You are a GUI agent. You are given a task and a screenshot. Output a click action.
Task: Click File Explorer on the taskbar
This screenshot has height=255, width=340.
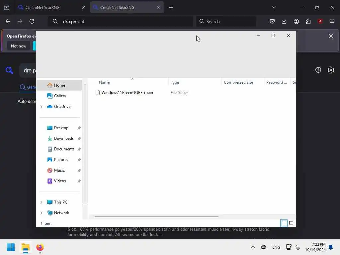tap(26, 247)
